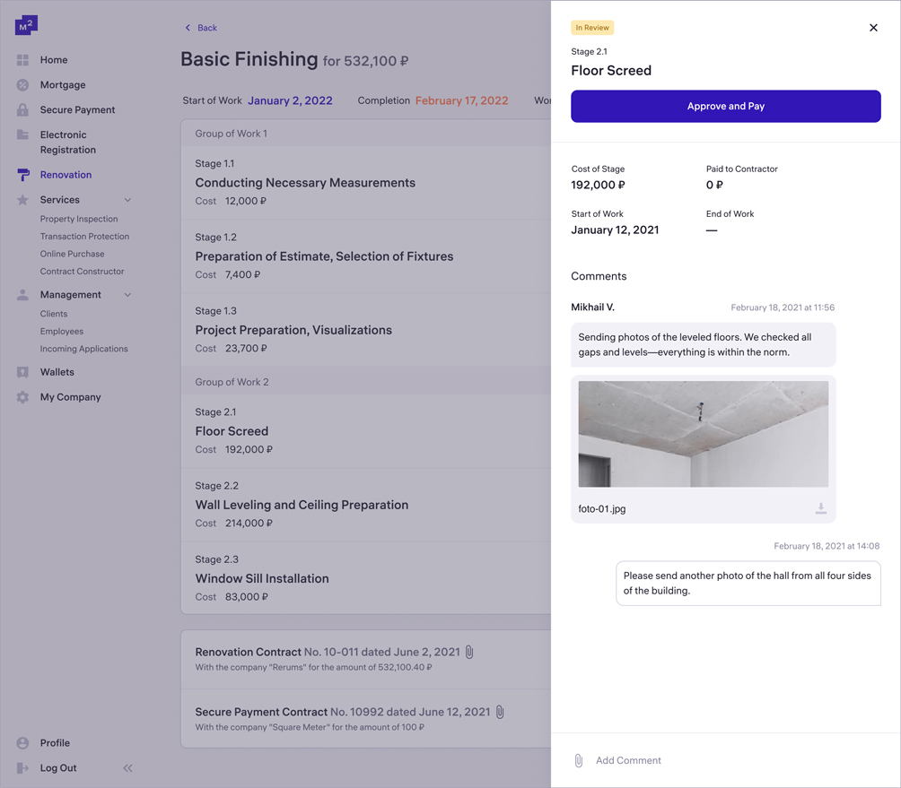901x788 pixels.
Task: Select Property Inspection under Services
Action: [x=79, y=219]
